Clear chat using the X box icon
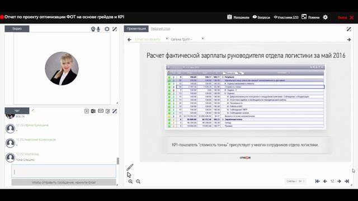The width and height of the screenshot is (358, 201). coord(87,111)
